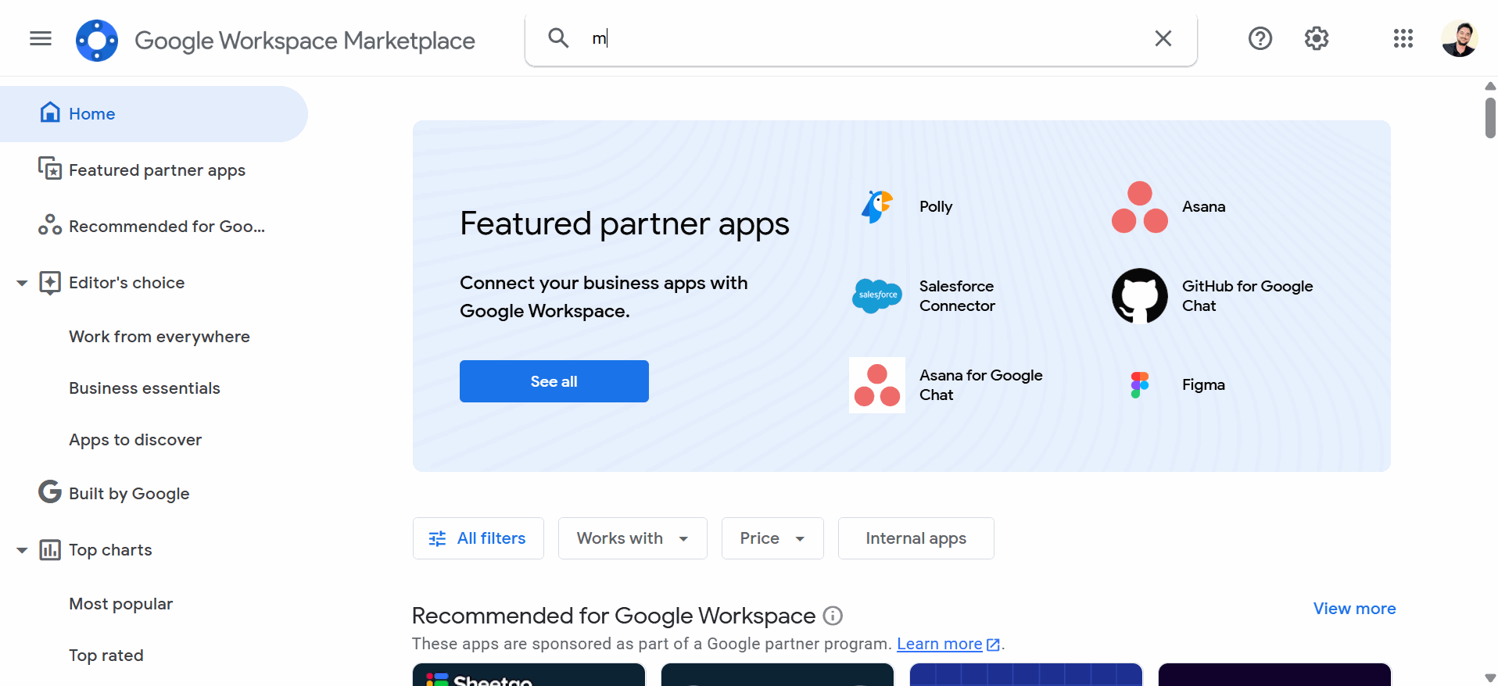Click into the search apps field
The height and width of the screenshot is (686, 1498).
click(x=860, y=38)
